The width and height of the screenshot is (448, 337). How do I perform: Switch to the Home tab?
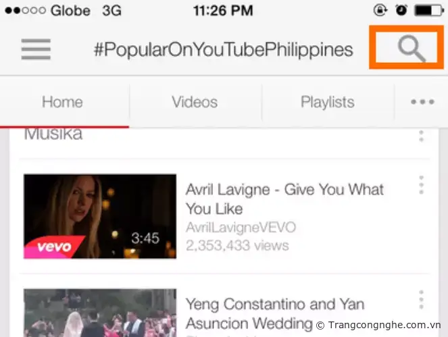click(x=62, y=102)
